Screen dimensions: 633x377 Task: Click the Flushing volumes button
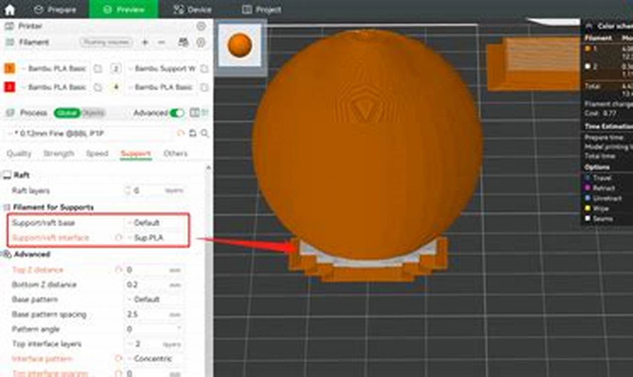click(106, 42)
